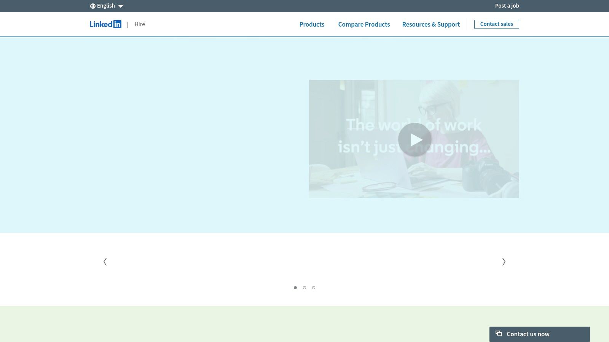Select Post a job in the top bar
Viewport: 609px width, 342px height.
507,5
